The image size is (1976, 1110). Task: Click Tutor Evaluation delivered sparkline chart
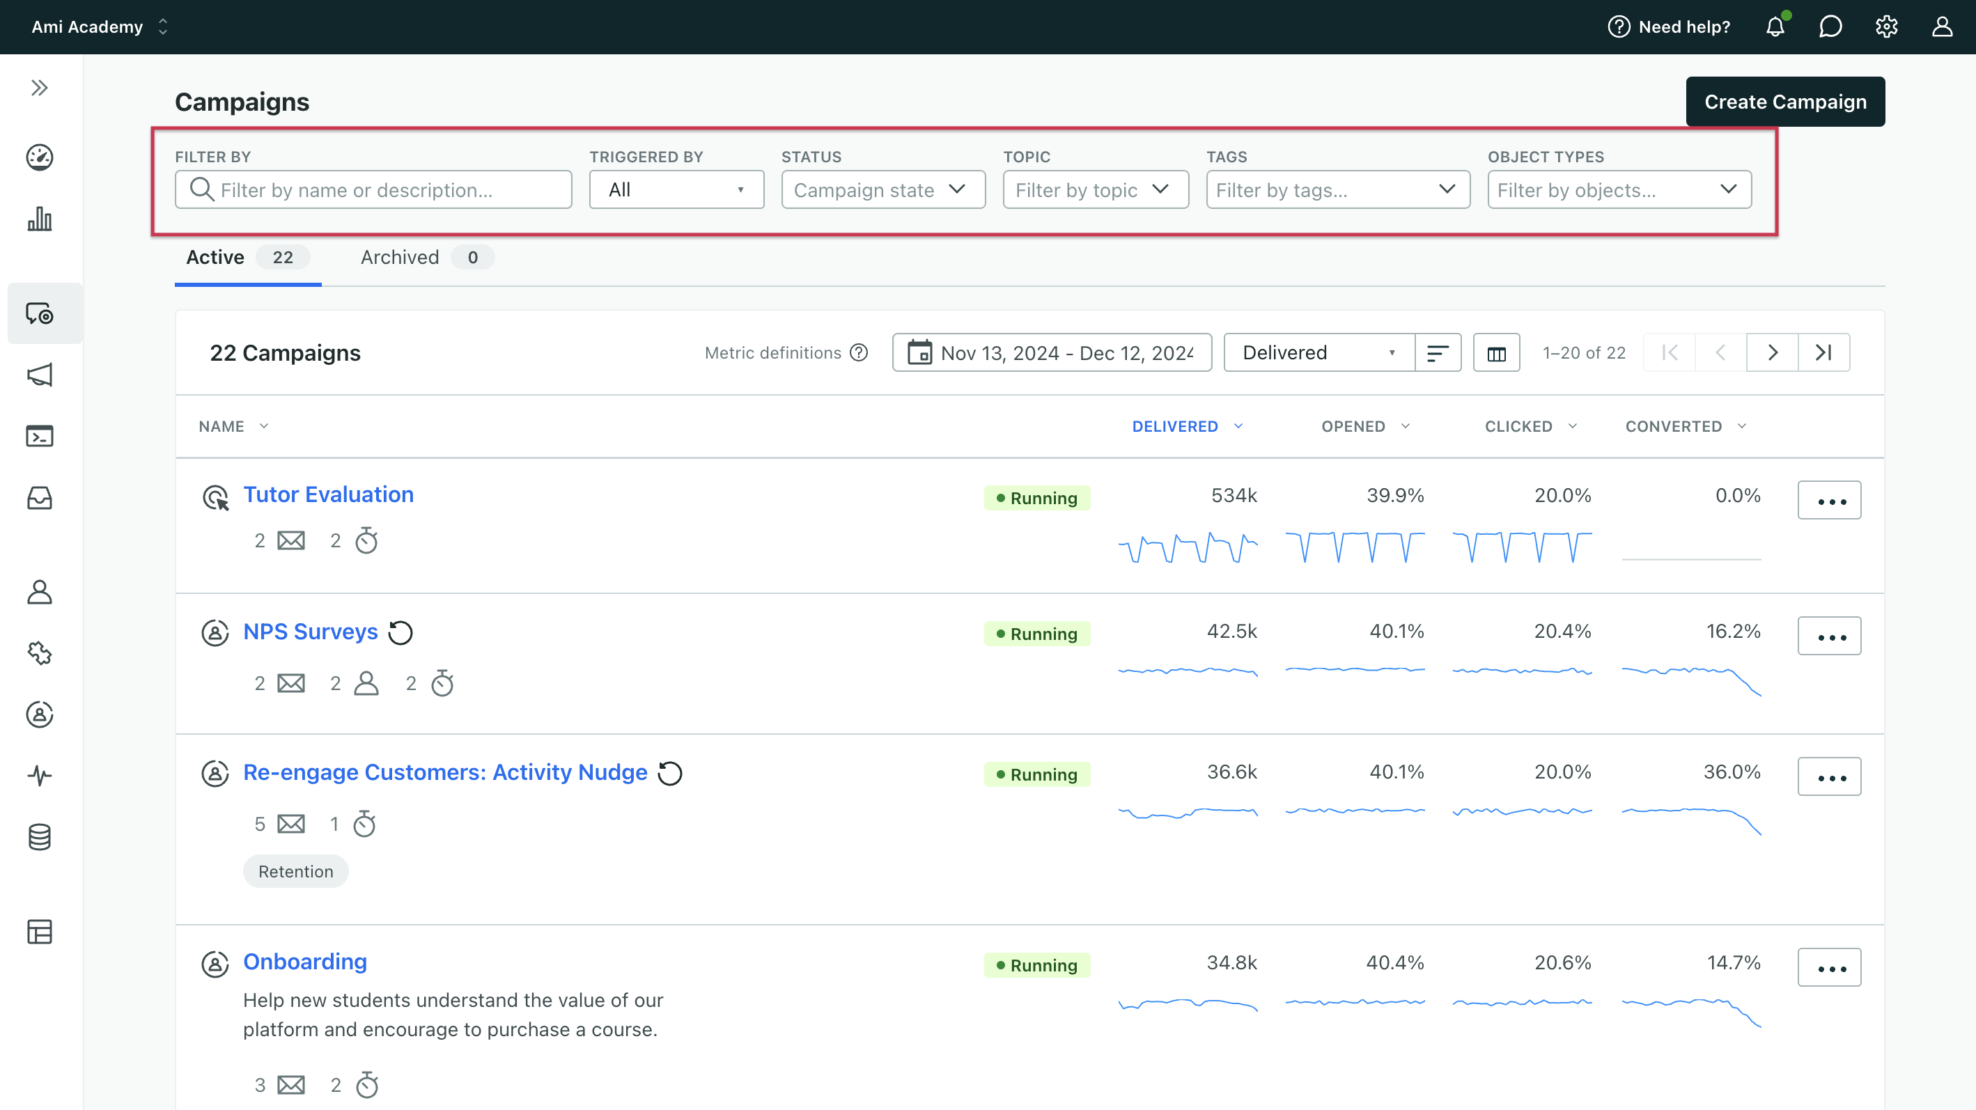[x=1188, y=547]
